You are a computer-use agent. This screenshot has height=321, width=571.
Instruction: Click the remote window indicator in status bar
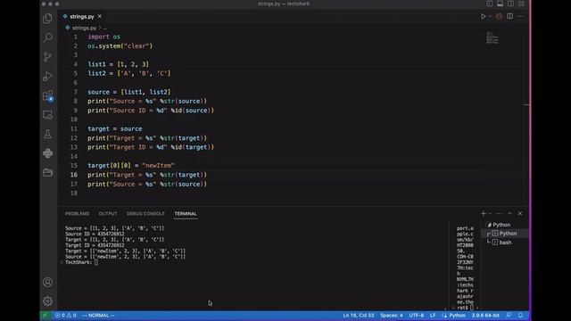coord(46,316)
